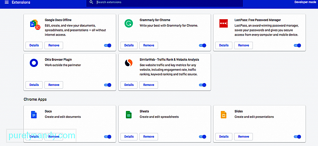Click the Slides app icon
This screenshot has width=318, height=146.
pos(224,115)
